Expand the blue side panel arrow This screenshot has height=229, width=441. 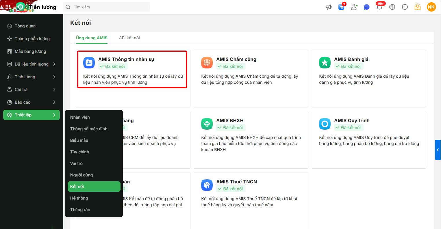point(438,150)
